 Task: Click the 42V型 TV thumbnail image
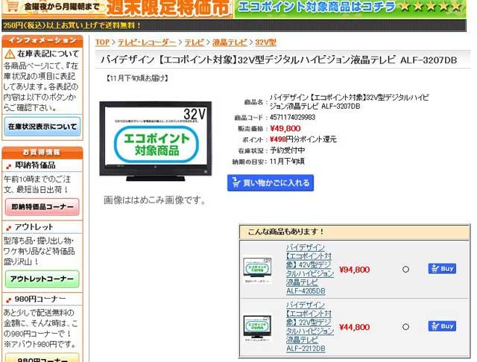pos(257,270)
